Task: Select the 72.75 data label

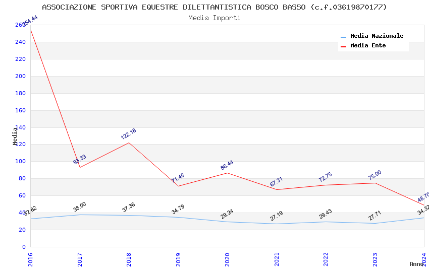Action: (326, 177)
